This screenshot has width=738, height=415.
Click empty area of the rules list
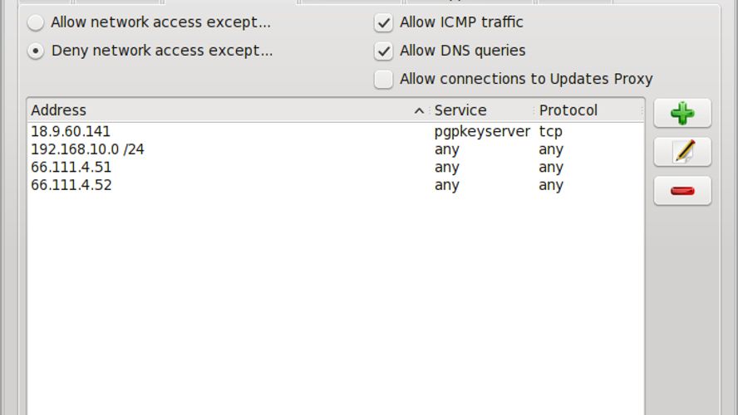[335, 300]
